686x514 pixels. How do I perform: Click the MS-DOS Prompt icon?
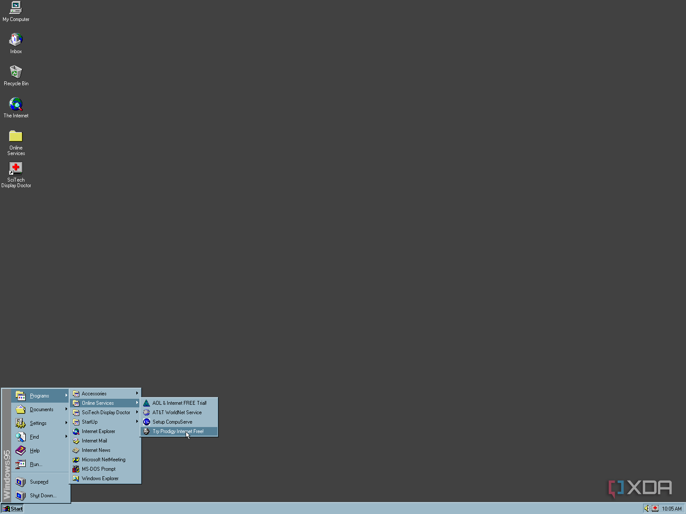(x=76, y=469)
